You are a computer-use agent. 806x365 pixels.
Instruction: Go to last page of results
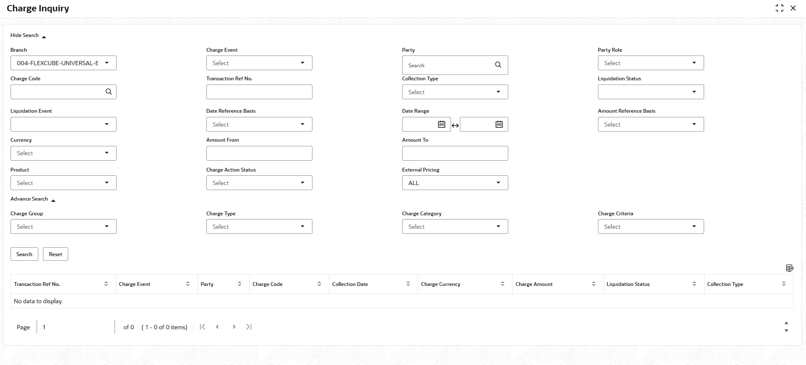249,327
